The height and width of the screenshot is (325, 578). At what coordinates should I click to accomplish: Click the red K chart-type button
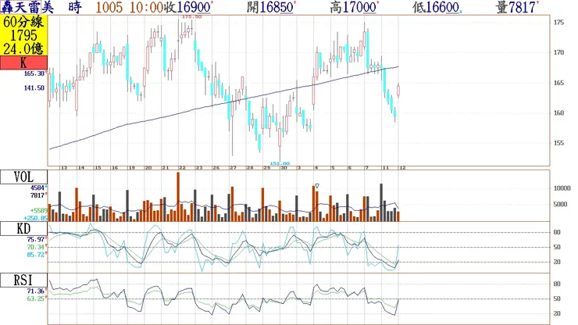(x=23, y=62)
